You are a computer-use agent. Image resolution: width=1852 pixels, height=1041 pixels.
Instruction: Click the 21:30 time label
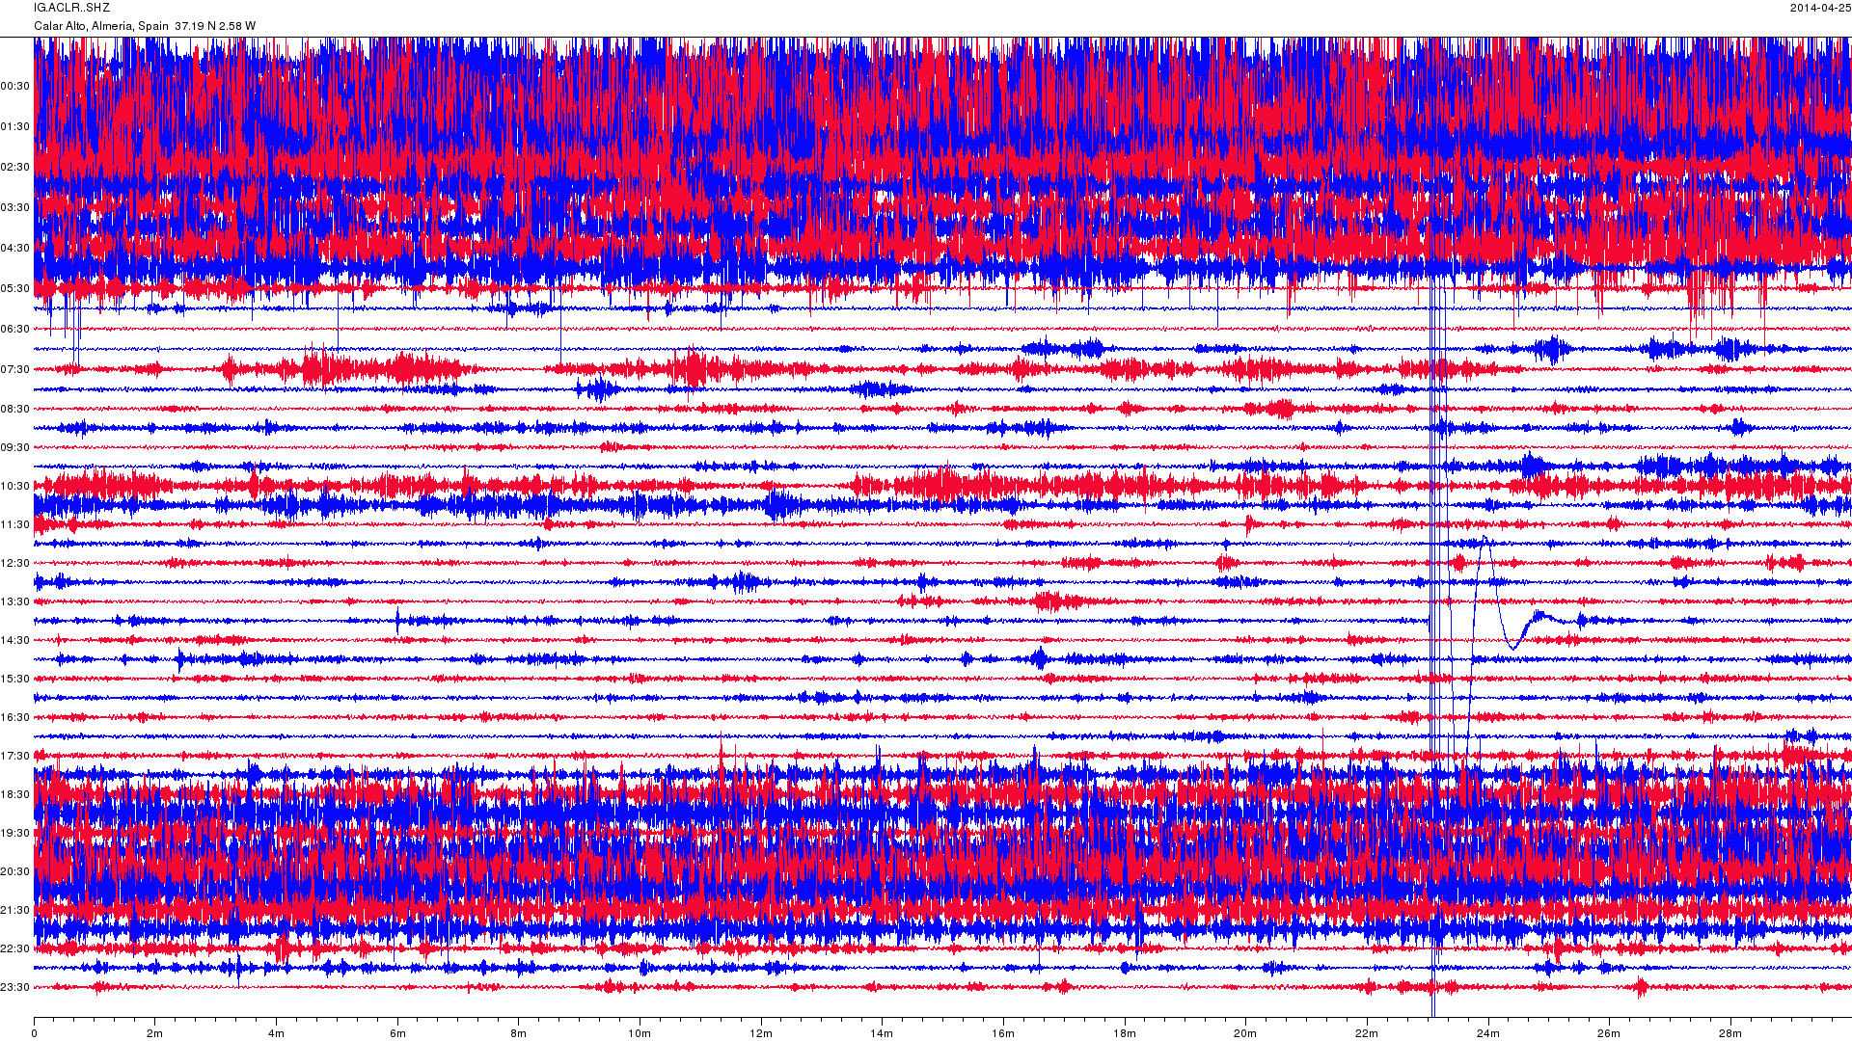(x=14, y=911)
